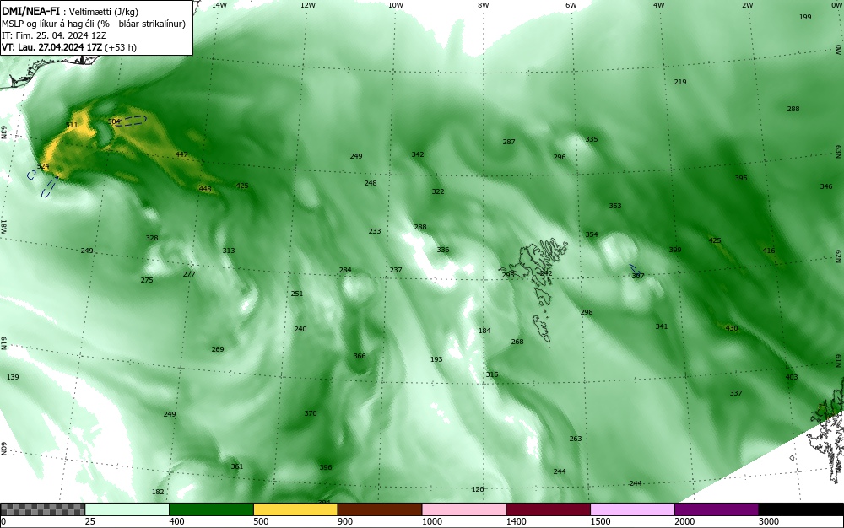Screen dimensions: 844x528
Task: Click the map value '416'
Action: point(769,251)
